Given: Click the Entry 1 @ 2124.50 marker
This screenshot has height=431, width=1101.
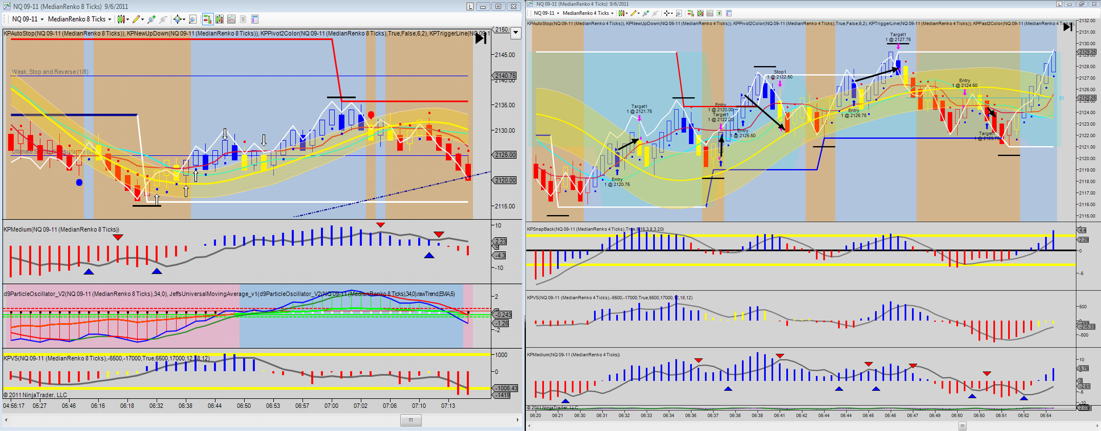Looking at the screenshot, I should (x=964, y=83).
